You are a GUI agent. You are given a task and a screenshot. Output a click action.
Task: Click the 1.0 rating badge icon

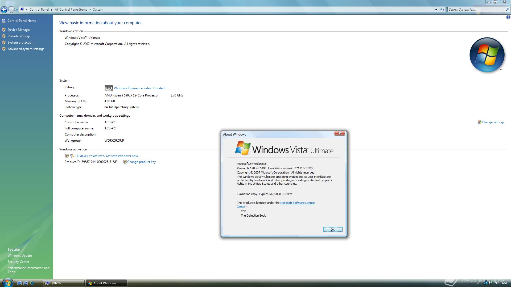pyautogui.click(x=109, y=88)
